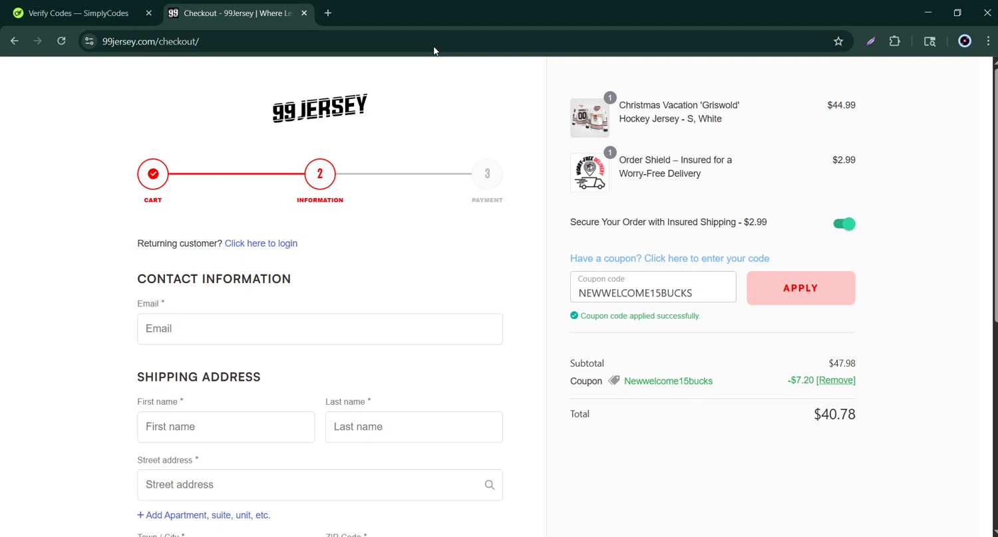Click 'Coupon code applied successfully' message

tap(640, 316)
